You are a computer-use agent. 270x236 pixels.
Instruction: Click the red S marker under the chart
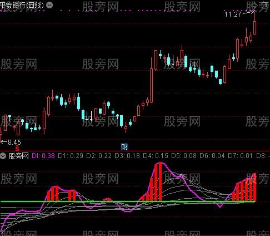[x=17, y=149]
